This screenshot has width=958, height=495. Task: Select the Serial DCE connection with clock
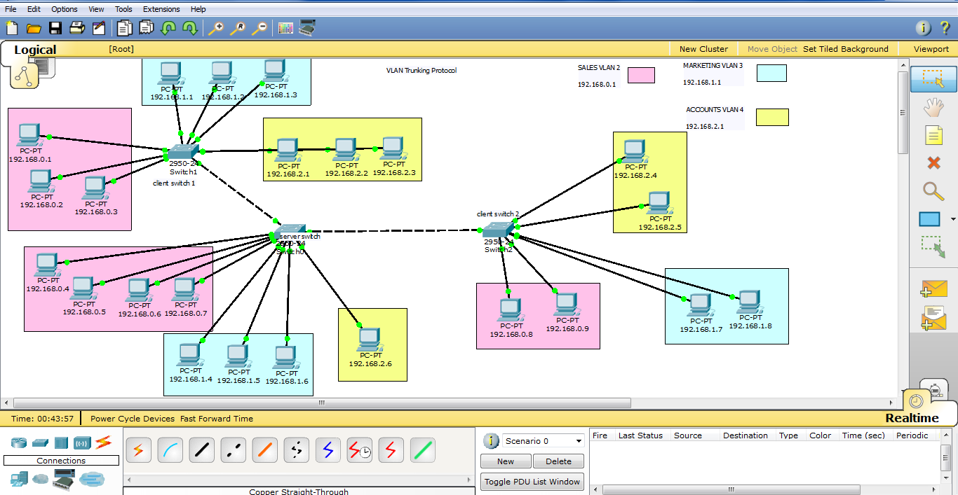tap(359, 450)
